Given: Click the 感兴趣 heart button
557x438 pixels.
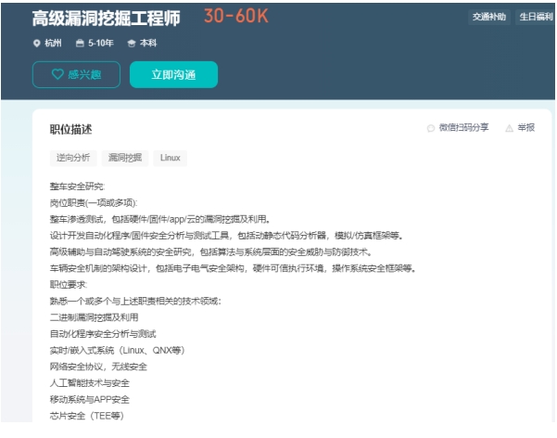Looking at the screenshot, I should [76, 75].
